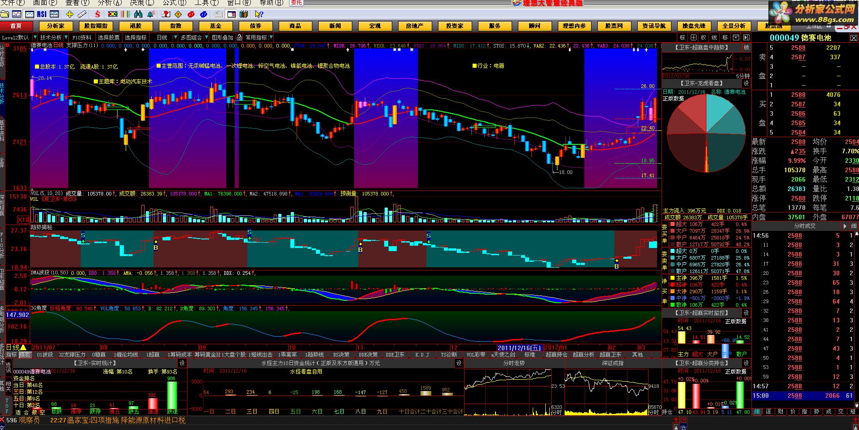Select the yellow crosshair move icon
The image size is (859, 430).
(70, 14)
